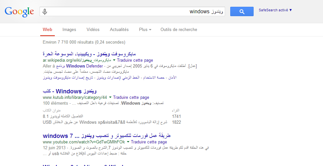
Task: Open the kutub.info Windows result title
Action: tap(70, 91)
